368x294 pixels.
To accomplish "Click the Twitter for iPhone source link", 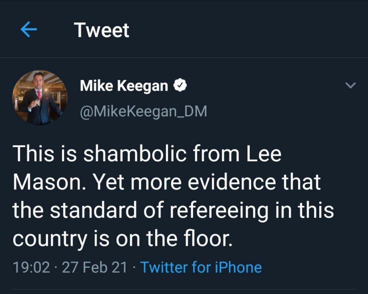I will (x=201, y=267).
